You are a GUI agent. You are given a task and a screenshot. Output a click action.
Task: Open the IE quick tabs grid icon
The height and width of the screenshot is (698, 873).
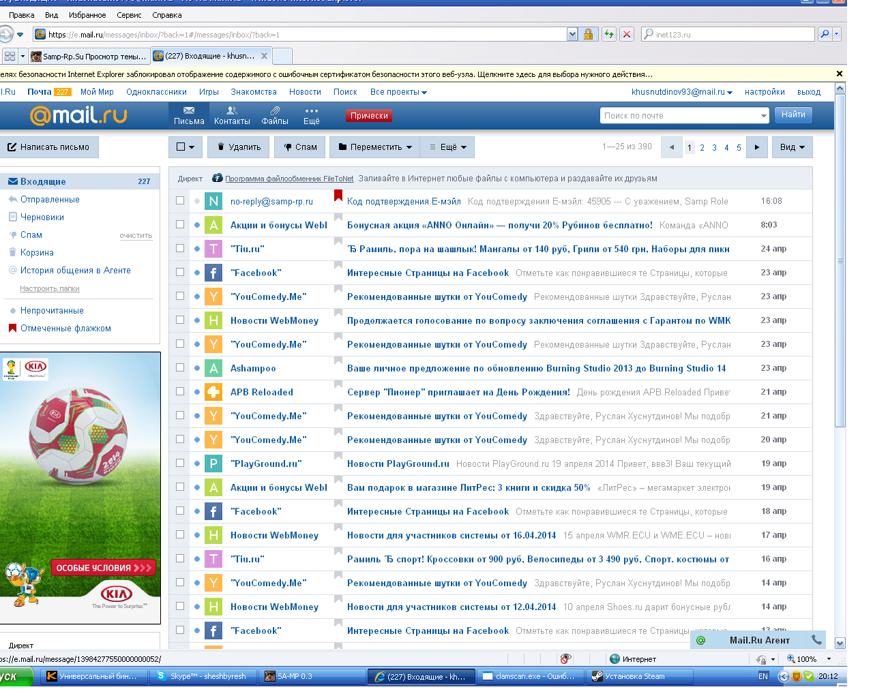[x=10, y=56]
